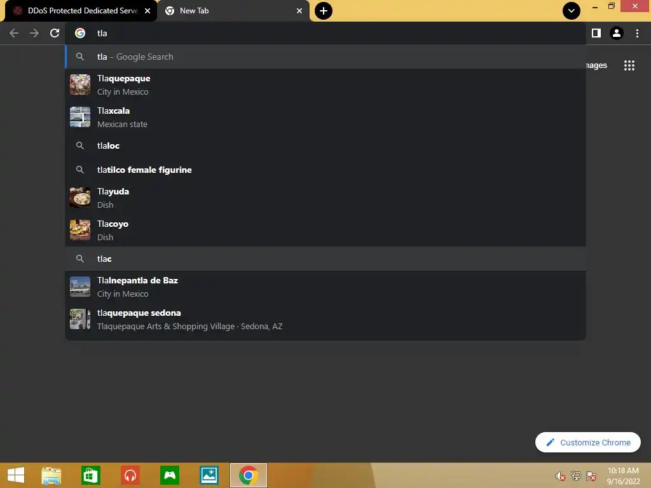
Task: Click the Tlaxcala thumbnail image
Action: (x=80, y=117)
